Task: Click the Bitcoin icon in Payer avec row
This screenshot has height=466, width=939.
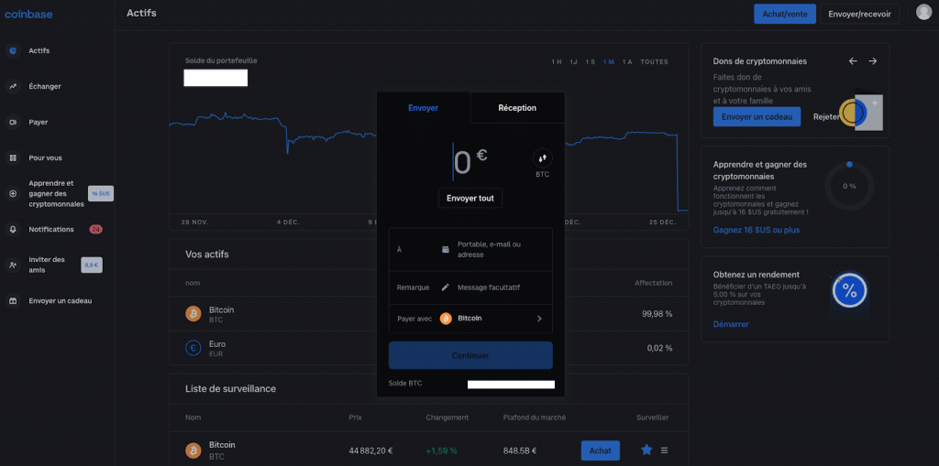Action: [446, 319]
